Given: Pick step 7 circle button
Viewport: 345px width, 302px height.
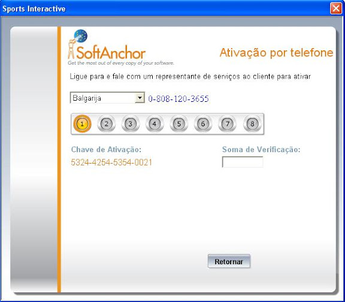Looking at the screenshot, I should [227, 123].
